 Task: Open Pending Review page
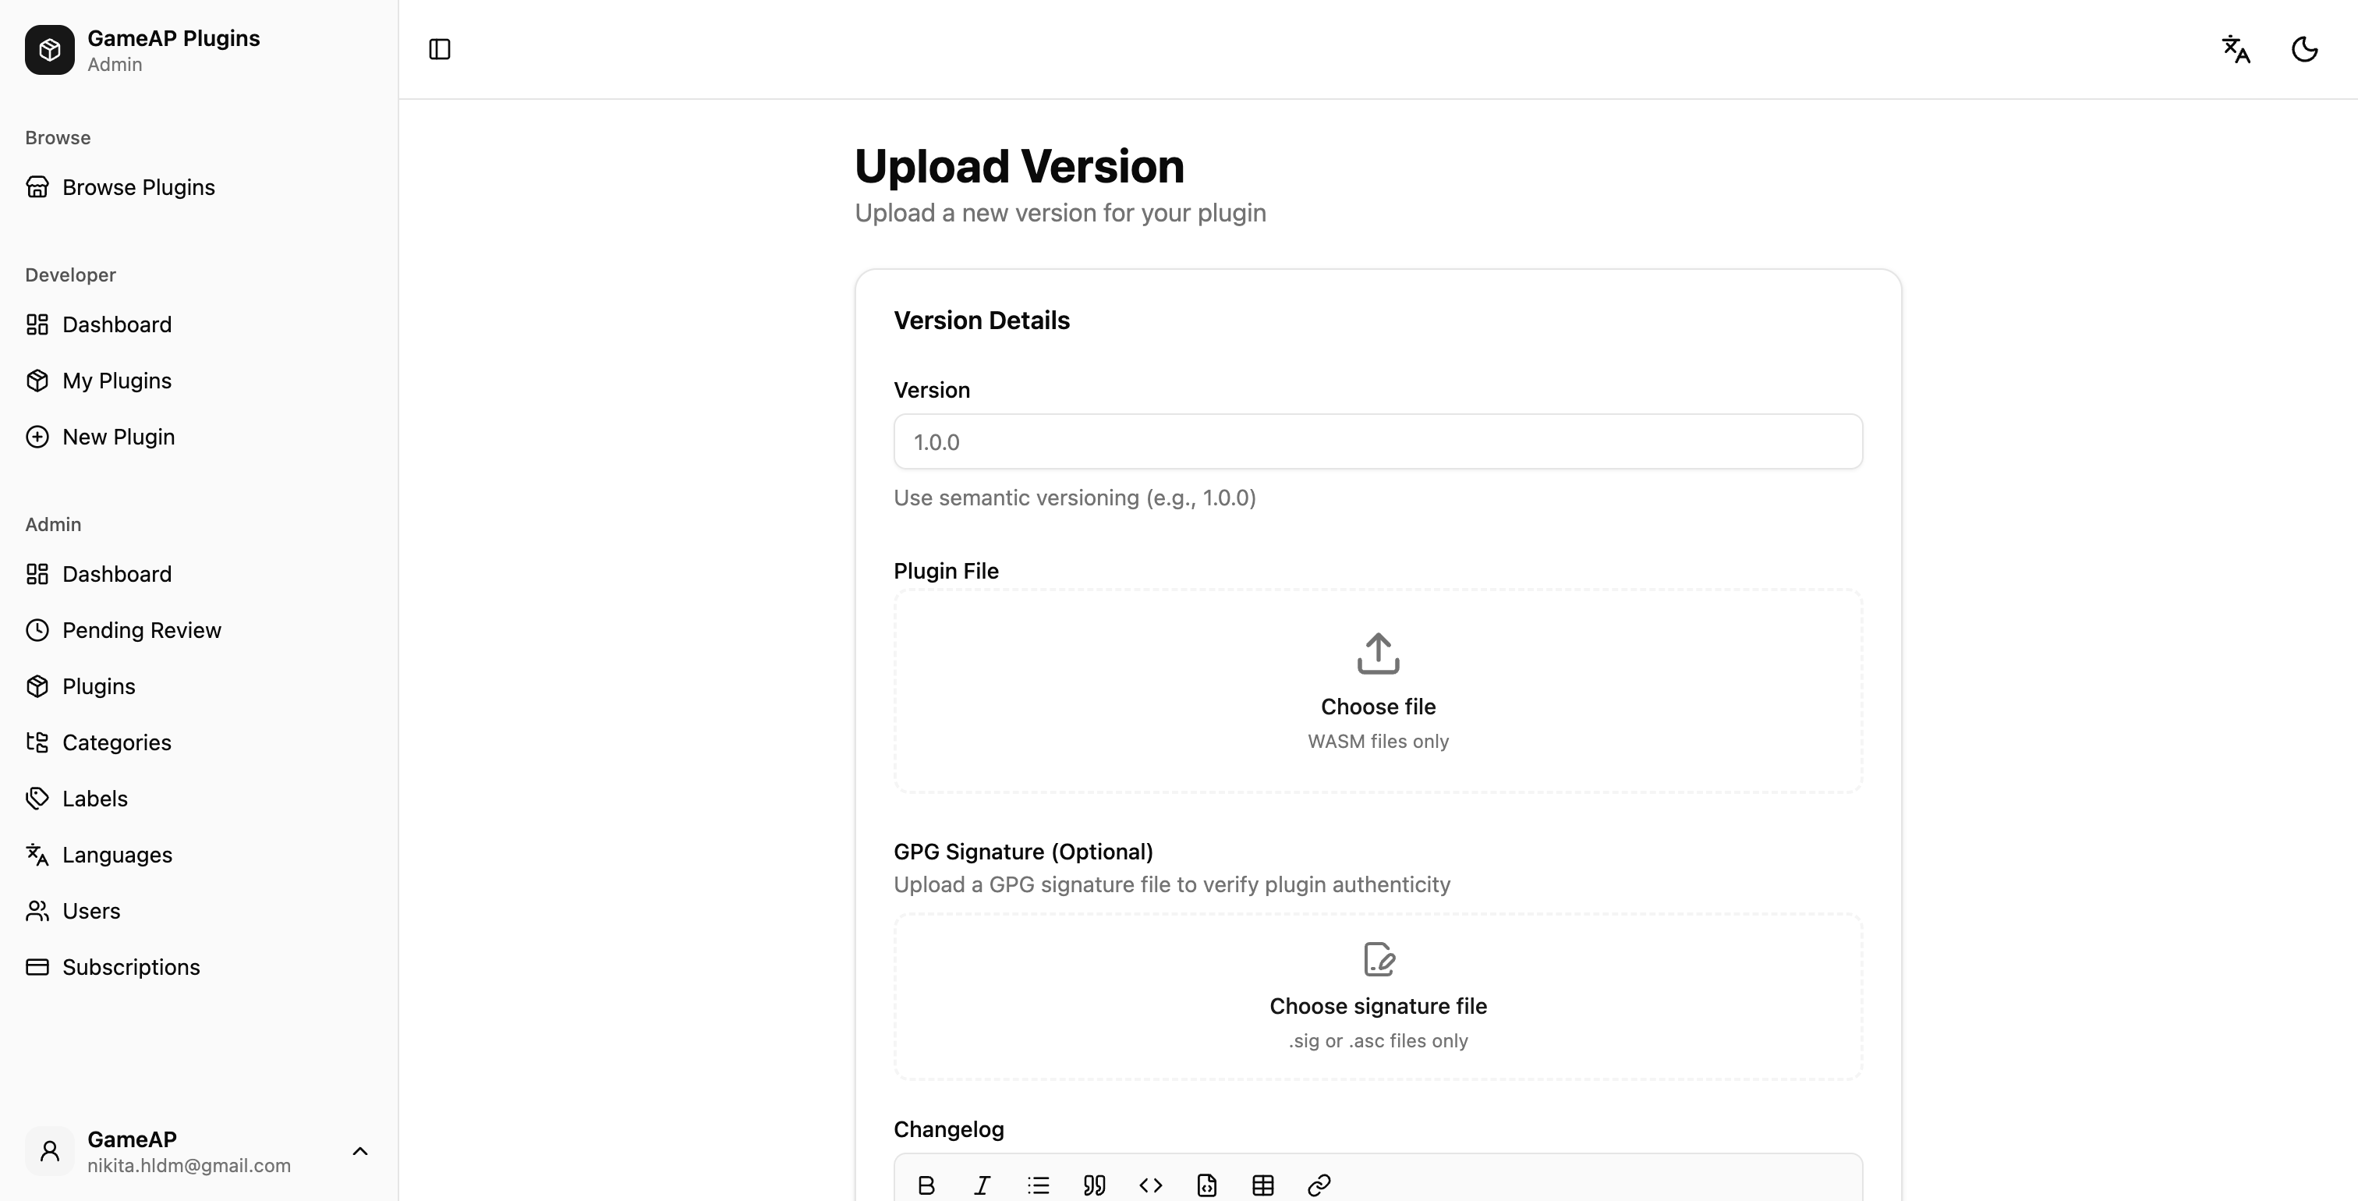(142, 630)
